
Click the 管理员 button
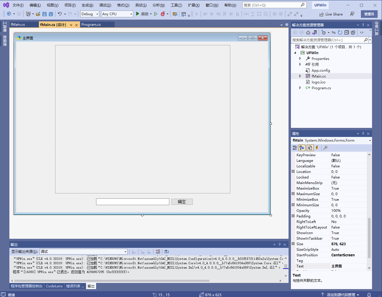[x=369, y=14]
